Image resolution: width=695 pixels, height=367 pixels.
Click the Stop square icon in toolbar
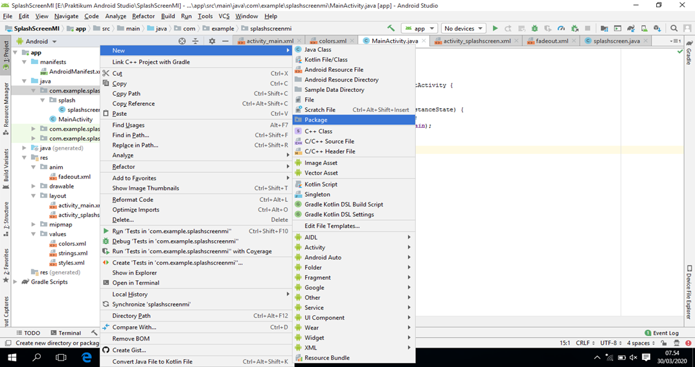[x=588, y=28]
